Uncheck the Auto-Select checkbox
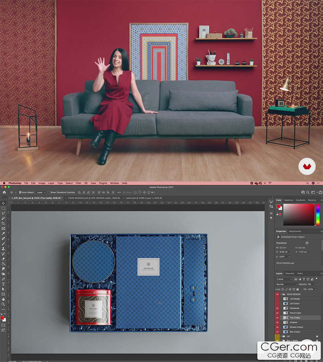Image resolution: width=323 pixels, height=362 pixels. 20,192
